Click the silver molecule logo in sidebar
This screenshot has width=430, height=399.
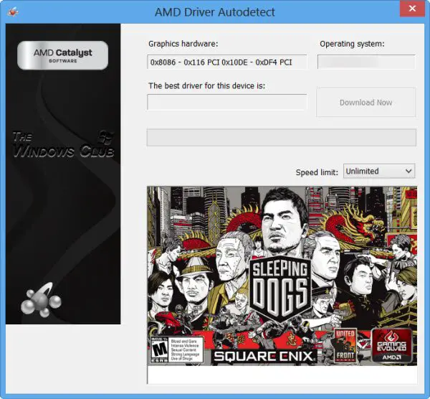pos(41,300)
